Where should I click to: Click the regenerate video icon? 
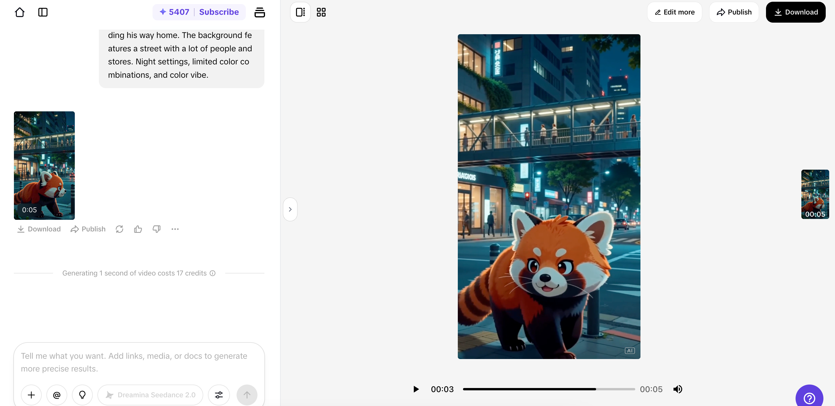pos(119,229)
